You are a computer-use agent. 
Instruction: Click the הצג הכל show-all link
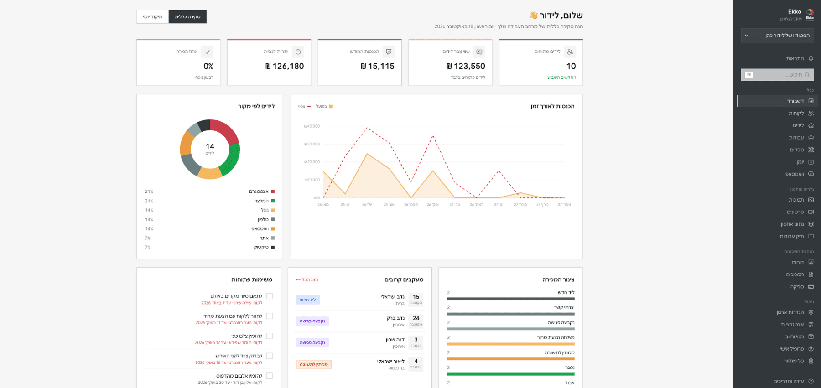307,280
